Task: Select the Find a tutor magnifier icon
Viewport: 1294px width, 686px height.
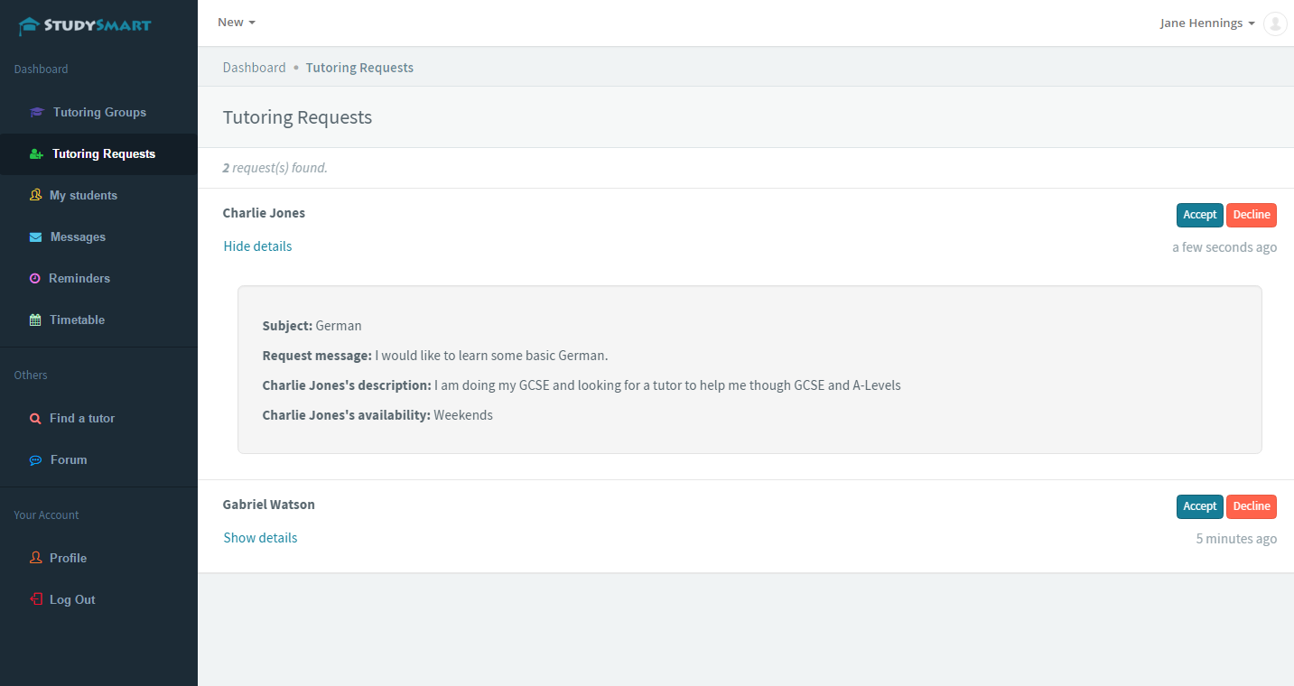Action: click(x=34, y=418)
